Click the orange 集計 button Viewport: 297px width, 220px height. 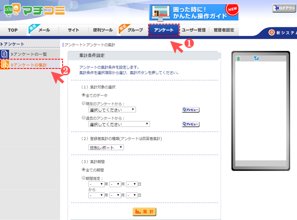144,212
